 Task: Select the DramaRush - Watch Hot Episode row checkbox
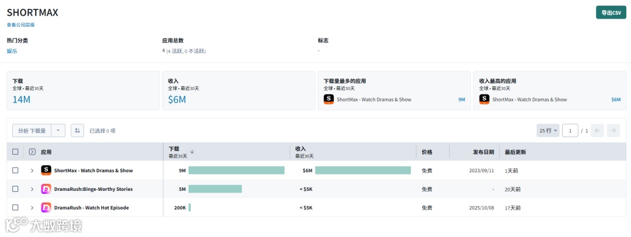click(15, 207)
